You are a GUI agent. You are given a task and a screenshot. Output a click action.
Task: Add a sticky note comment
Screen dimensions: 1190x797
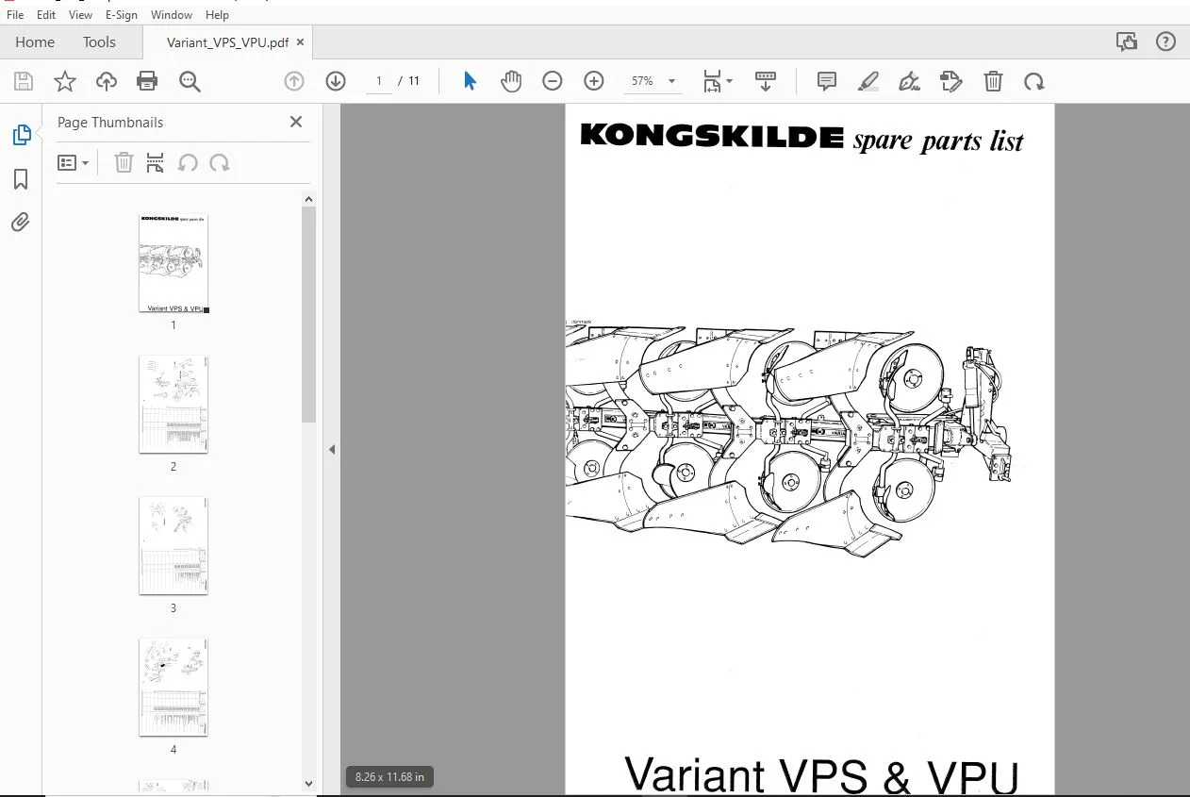tap(827, 81)
